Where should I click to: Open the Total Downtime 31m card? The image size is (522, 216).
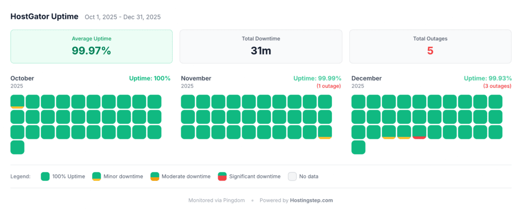tap(261, 46)
